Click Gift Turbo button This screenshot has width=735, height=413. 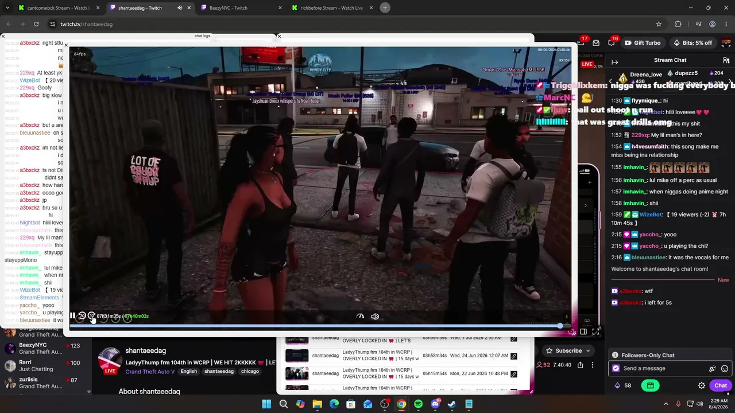click(x=643, y=42)
